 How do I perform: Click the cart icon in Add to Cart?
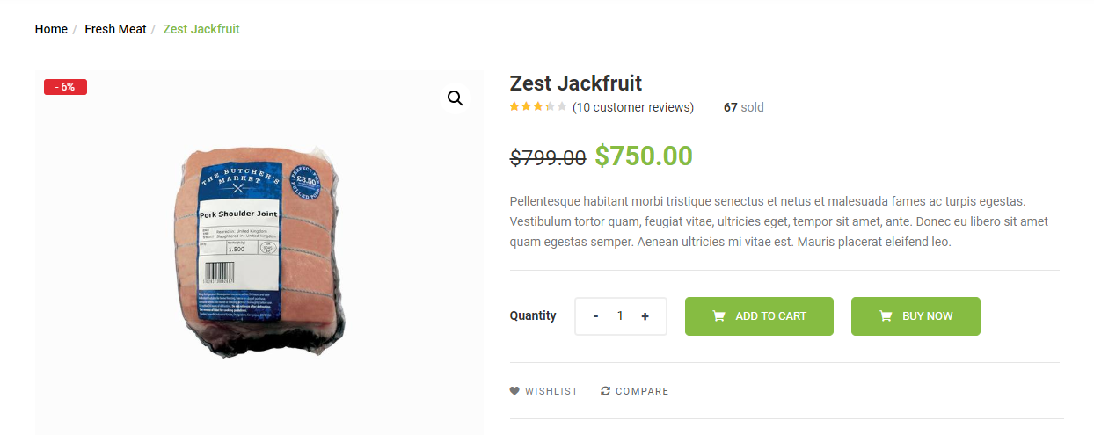[x=718, y=316]
